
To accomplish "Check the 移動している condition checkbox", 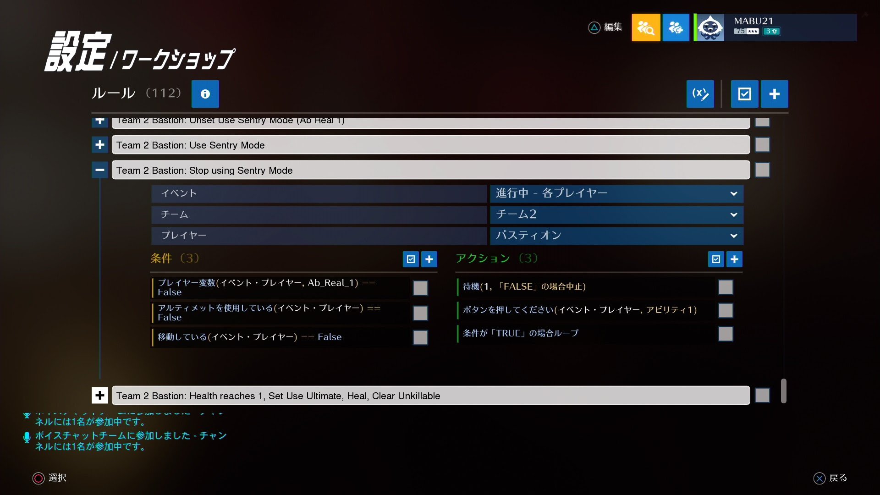I will point(420,337).
